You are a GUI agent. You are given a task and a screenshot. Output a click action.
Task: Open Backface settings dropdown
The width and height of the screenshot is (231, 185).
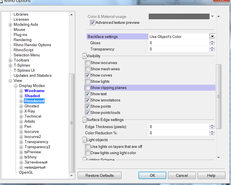(x=212, y=37)
